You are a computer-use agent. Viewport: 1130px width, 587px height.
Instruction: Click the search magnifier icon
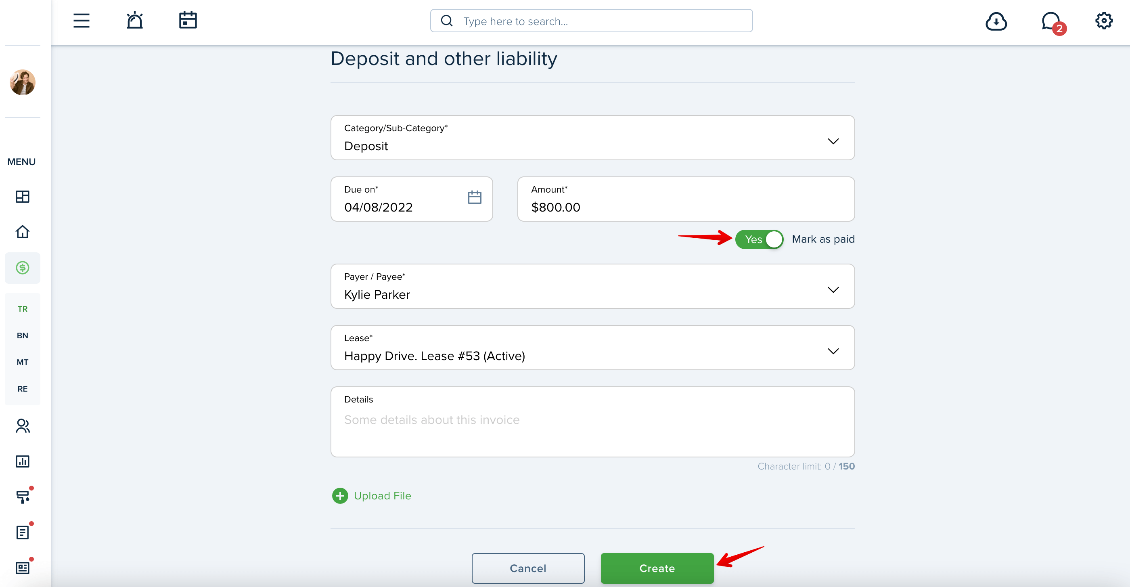click(x=447, y=21)
